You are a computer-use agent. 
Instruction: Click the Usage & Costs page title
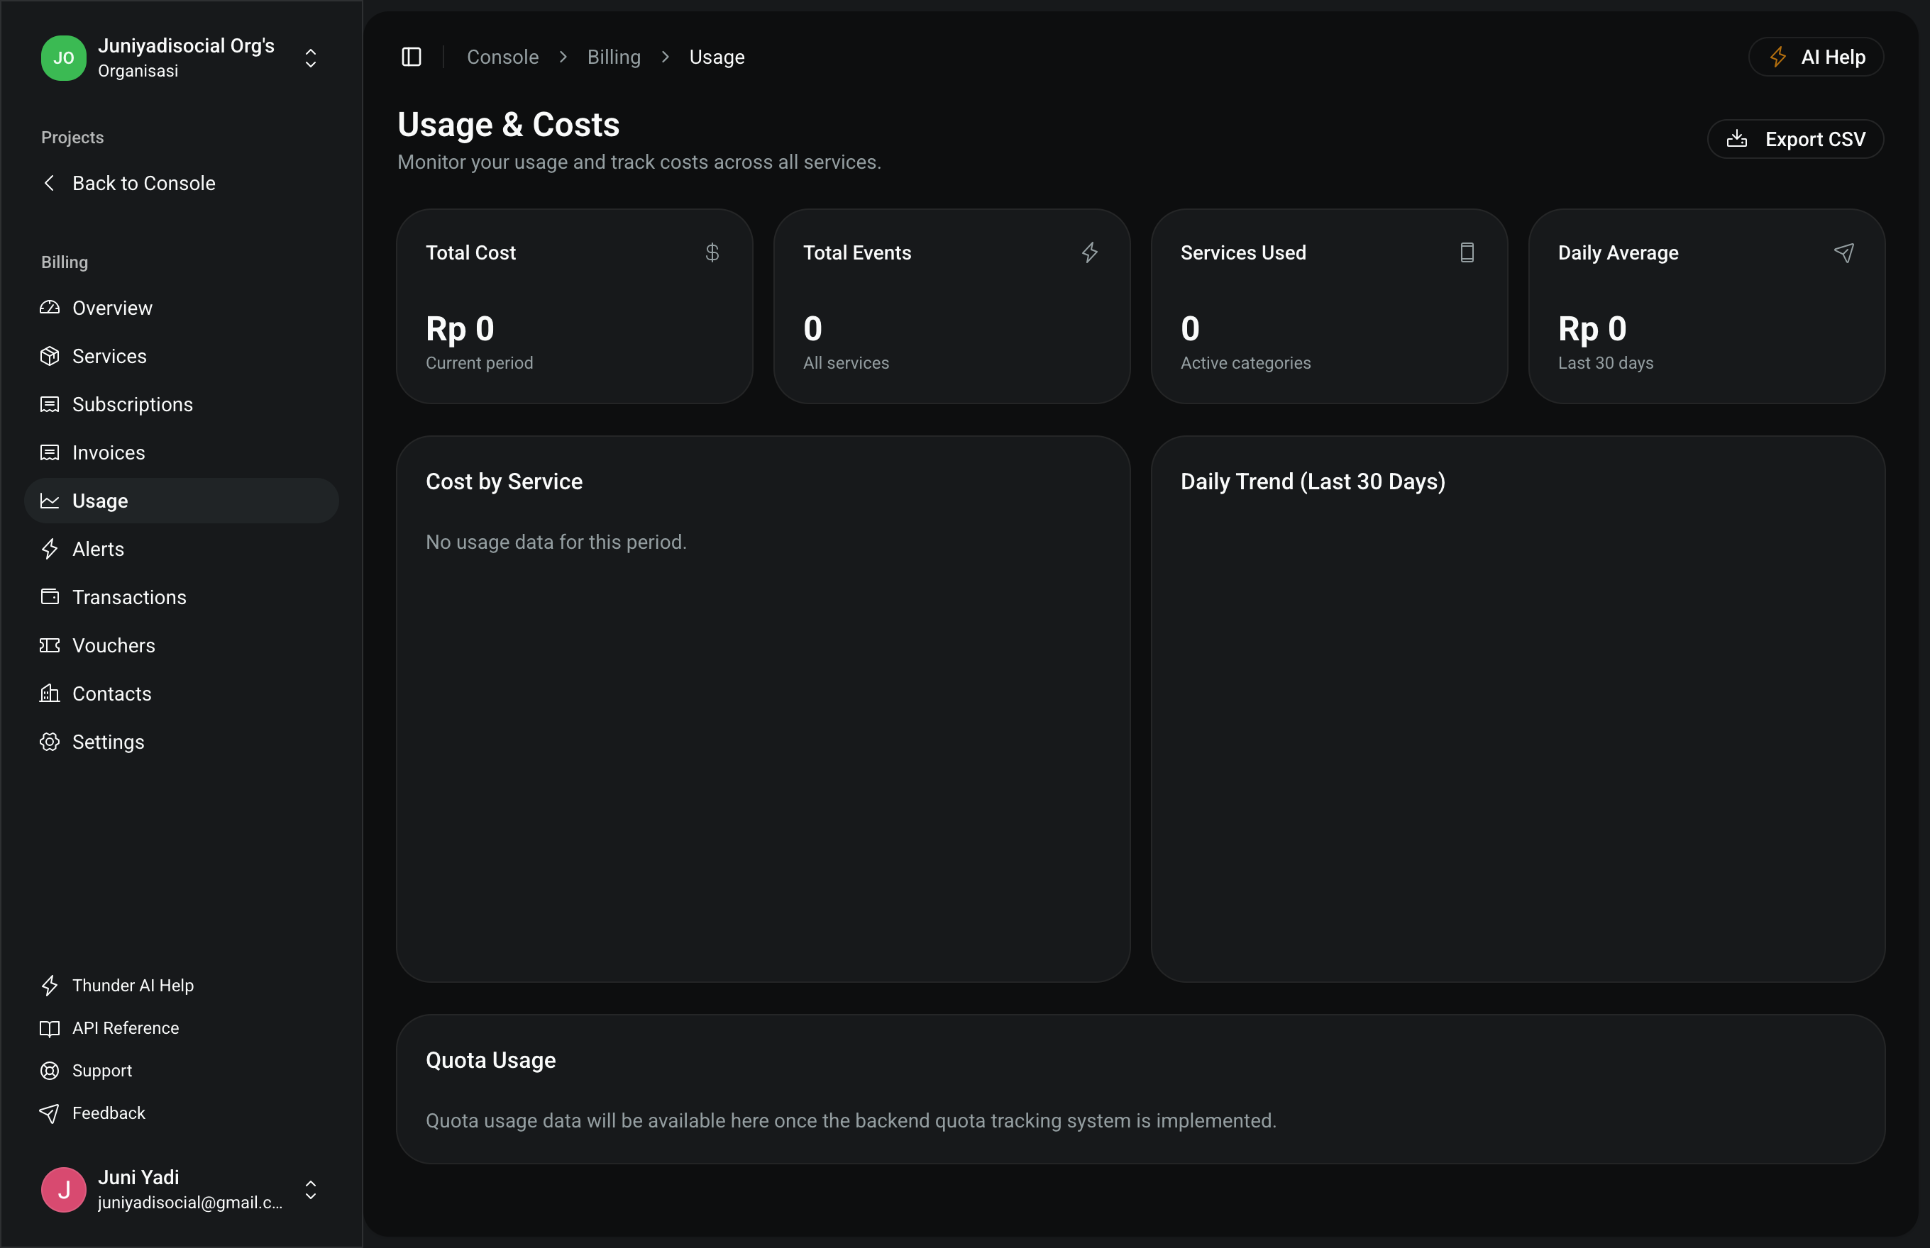509,125
